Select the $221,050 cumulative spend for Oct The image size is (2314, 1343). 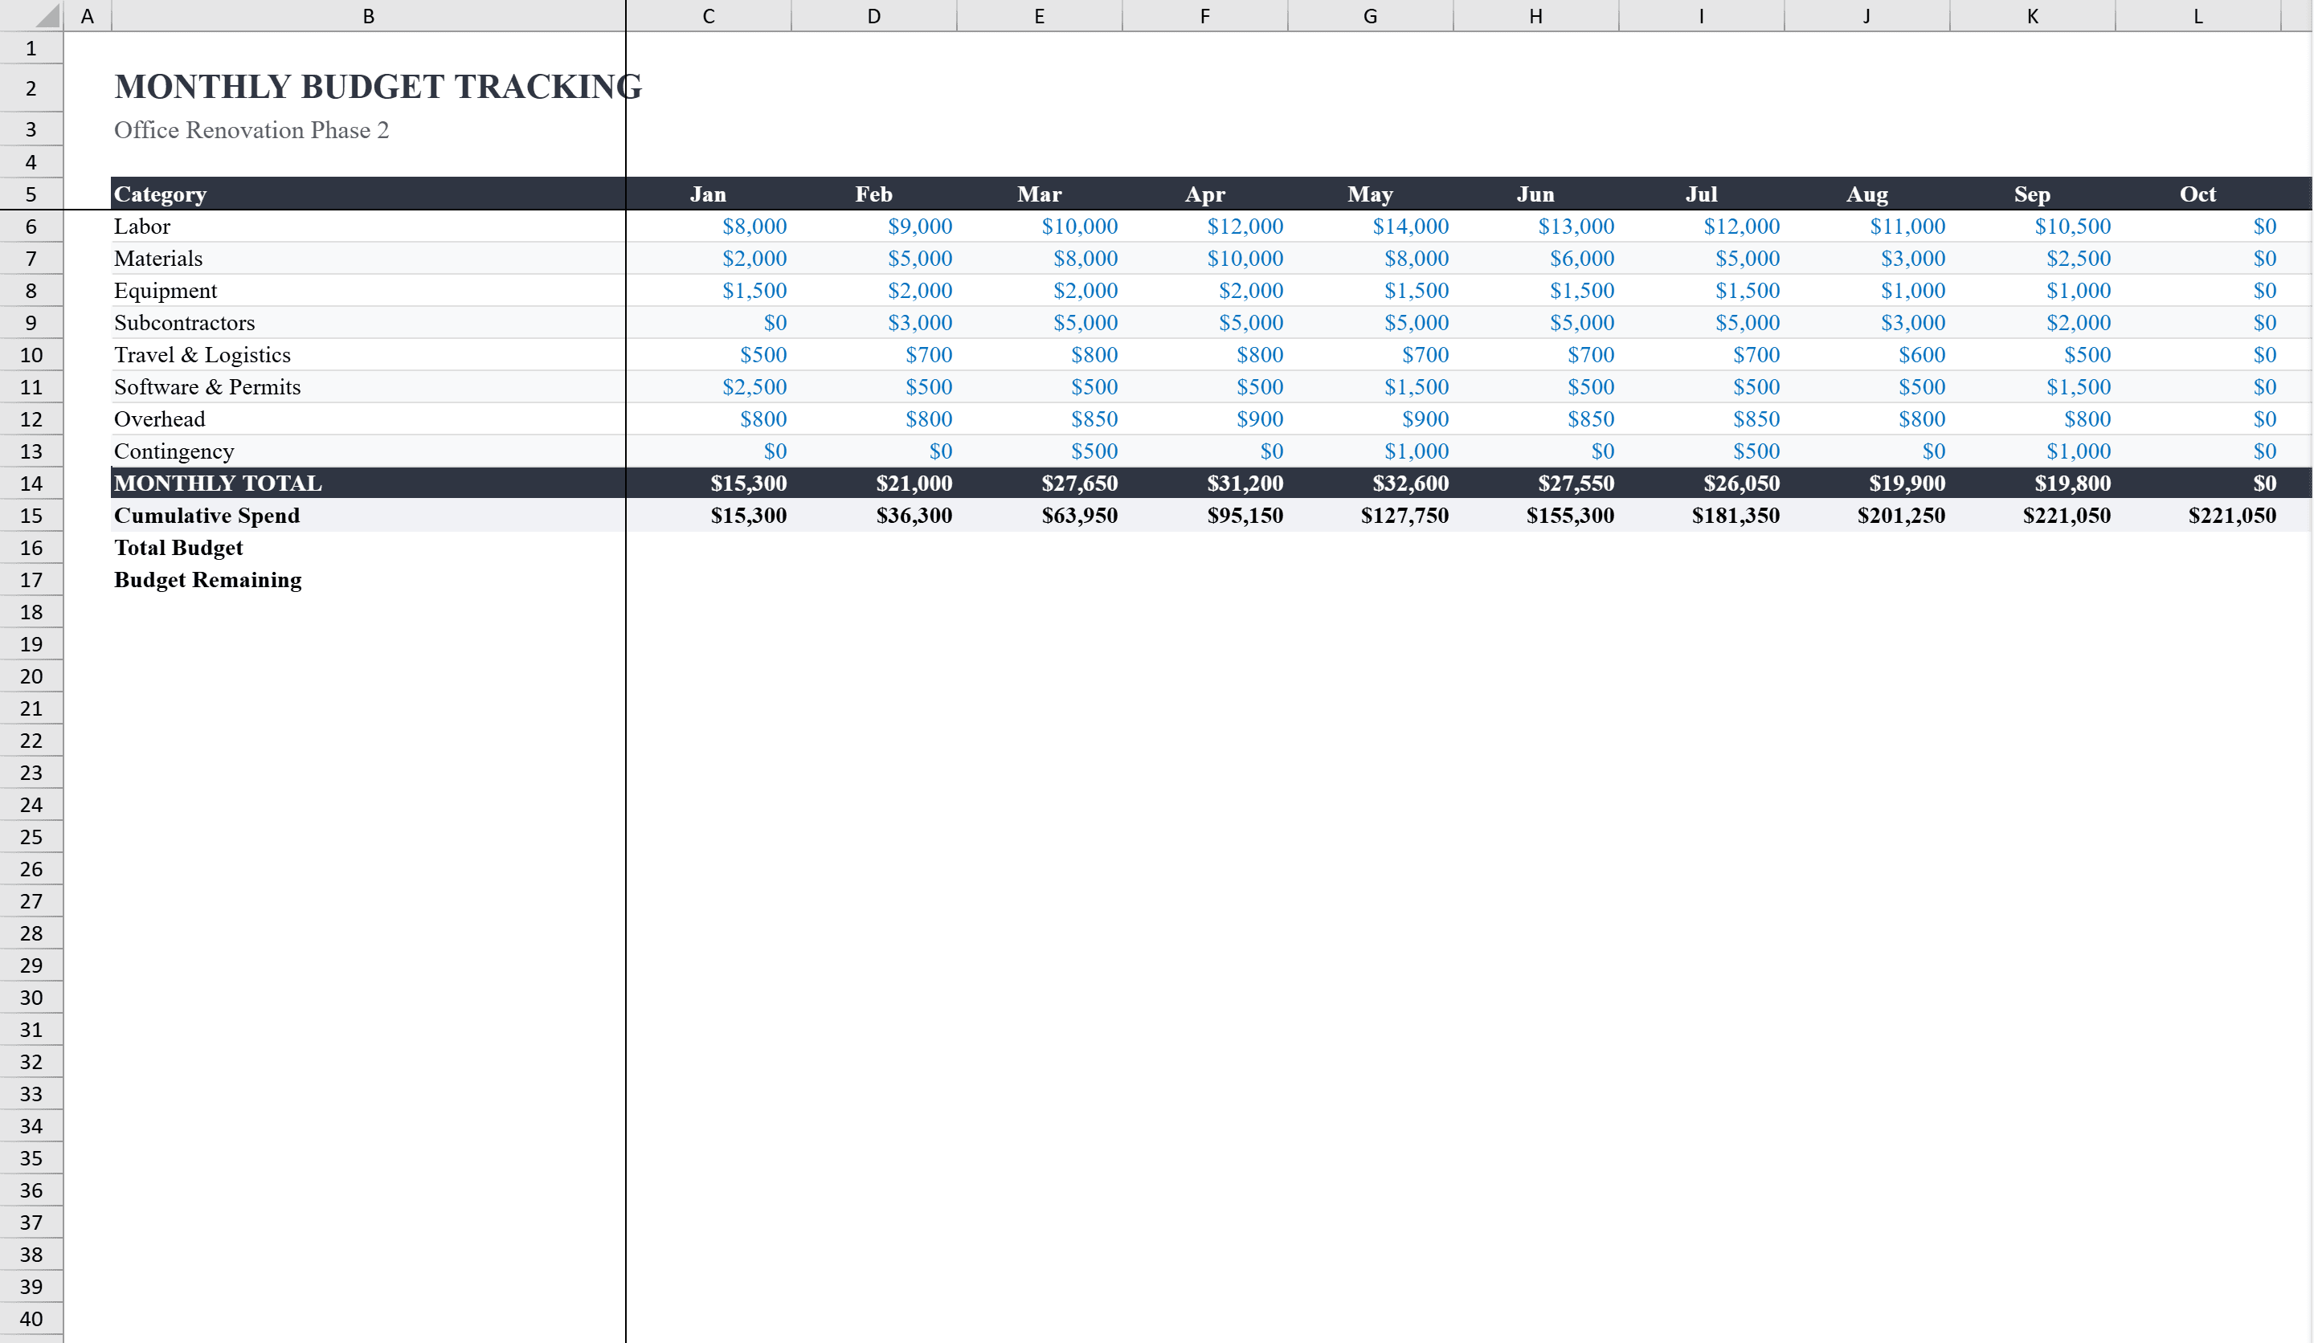(2231, 515)
